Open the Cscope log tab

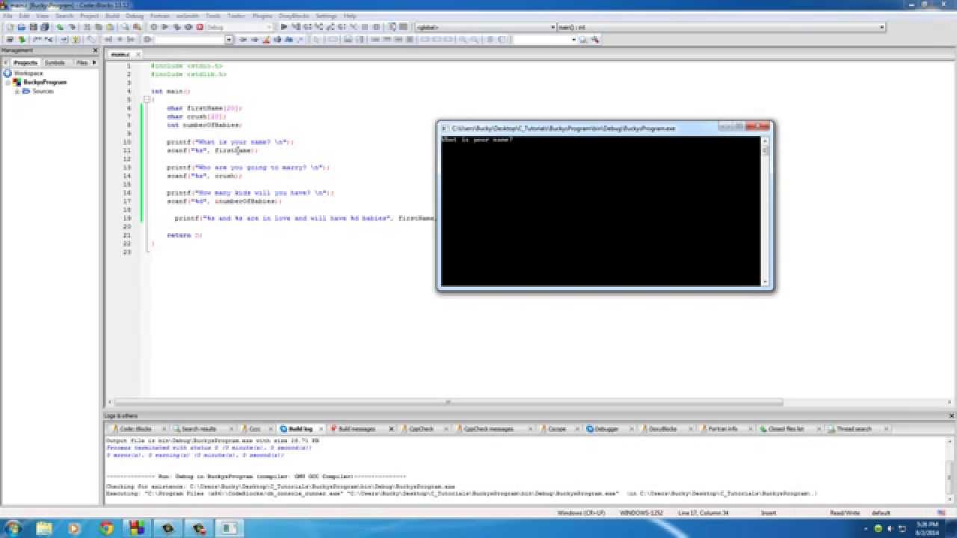click(x=557, y=429)
